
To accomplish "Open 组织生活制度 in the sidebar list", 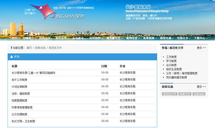I will [x=174, y=69].
